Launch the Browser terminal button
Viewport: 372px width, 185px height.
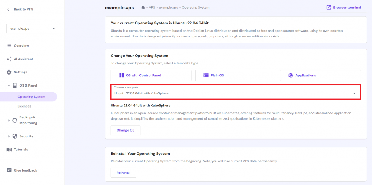click(x=344, y=7)
